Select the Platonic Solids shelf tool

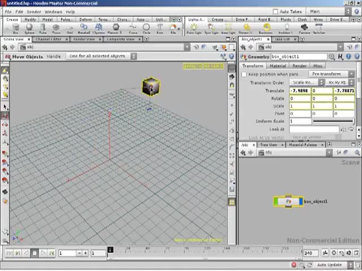point(115,29)
